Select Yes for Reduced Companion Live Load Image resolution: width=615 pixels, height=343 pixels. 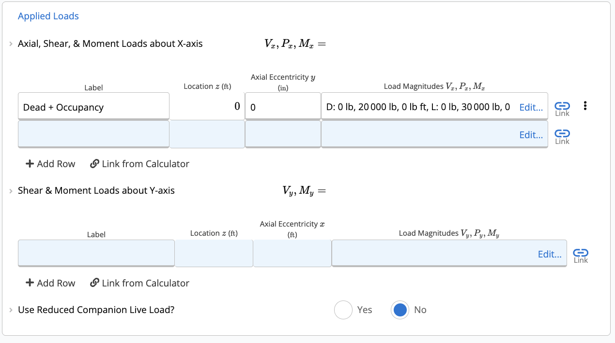click(343, 310)
